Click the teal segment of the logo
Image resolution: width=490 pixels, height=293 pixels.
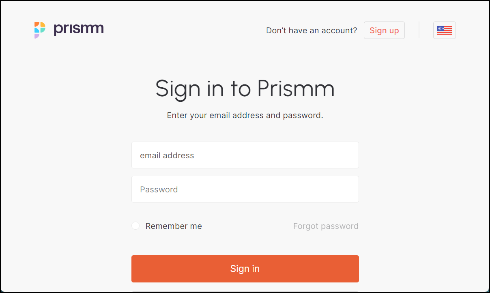click(x=43, y=30)
